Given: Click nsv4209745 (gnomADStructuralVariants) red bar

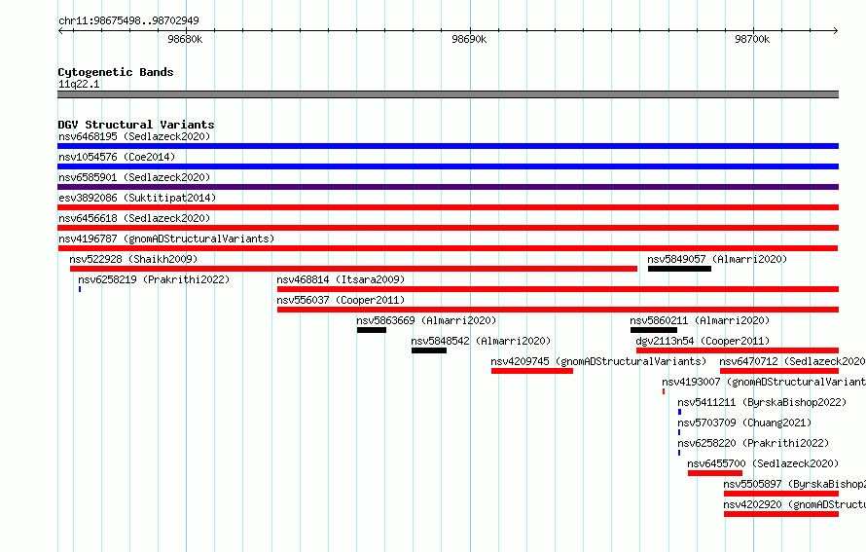Looking at the screenshot, I should coord(532,371).
